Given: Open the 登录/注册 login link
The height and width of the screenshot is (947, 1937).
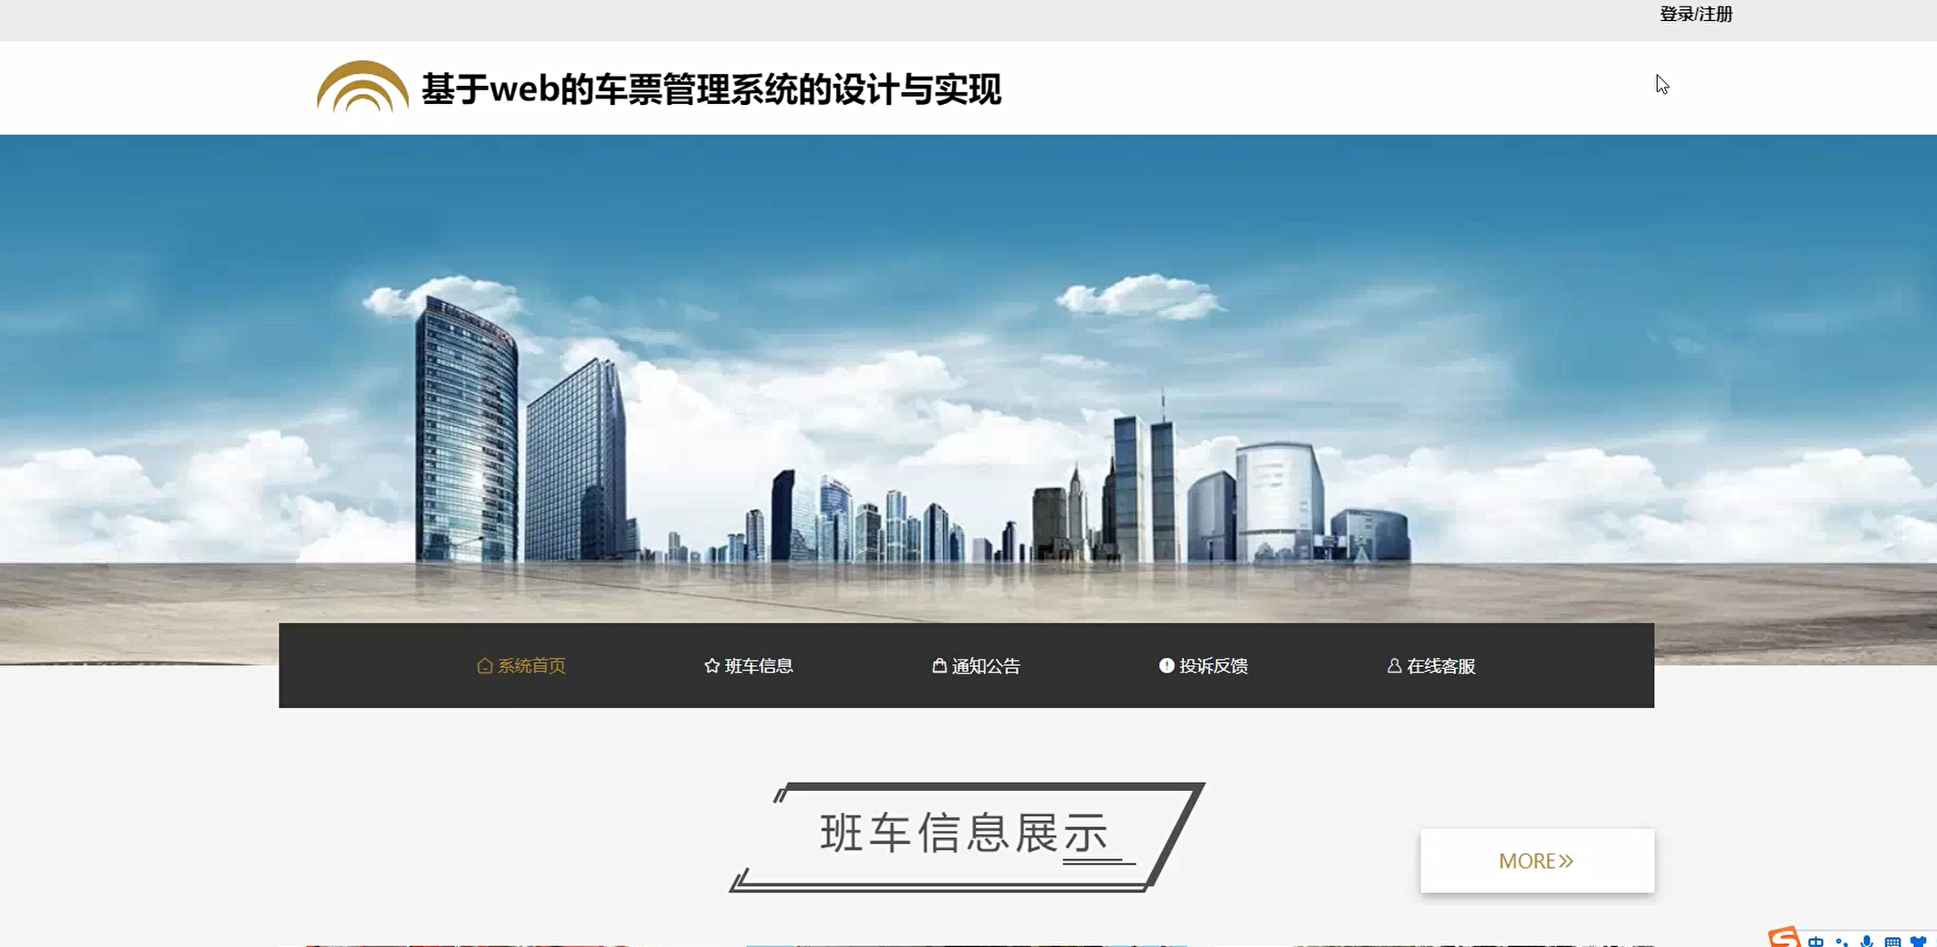Looking at the screenshot, I should [x=1695, y=15].
